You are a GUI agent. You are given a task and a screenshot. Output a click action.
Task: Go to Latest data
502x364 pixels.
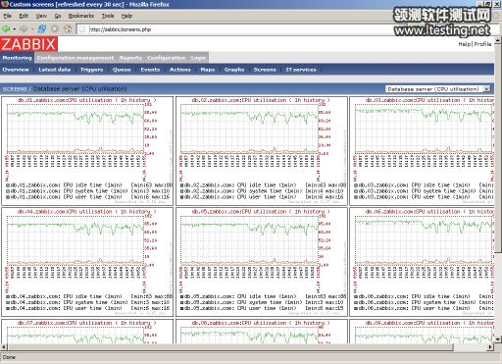(x=55, y=70)
